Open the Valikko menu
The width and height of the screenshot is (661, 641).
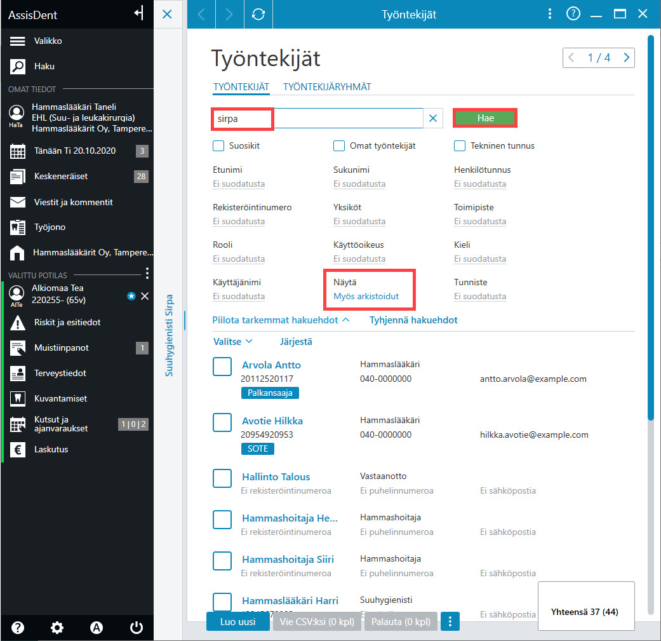tap(48, 41)
